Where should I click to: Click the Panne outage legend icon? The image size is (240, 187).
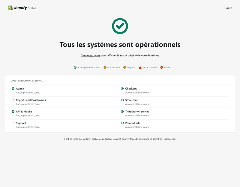pos(161,67)
